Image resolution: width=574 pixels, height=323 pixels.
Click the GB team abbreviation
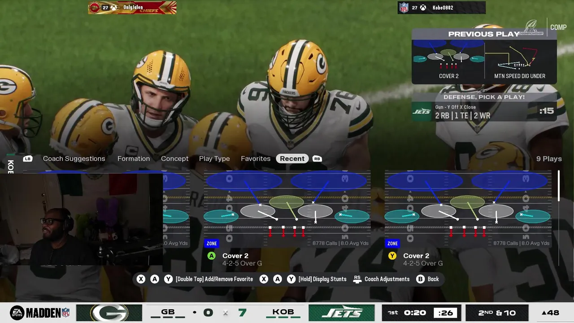(168, 312)
